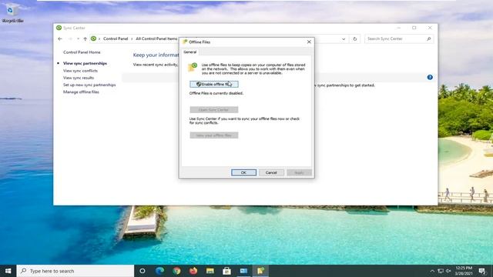Expand address bar history dropdown

(x=344, y=39)
